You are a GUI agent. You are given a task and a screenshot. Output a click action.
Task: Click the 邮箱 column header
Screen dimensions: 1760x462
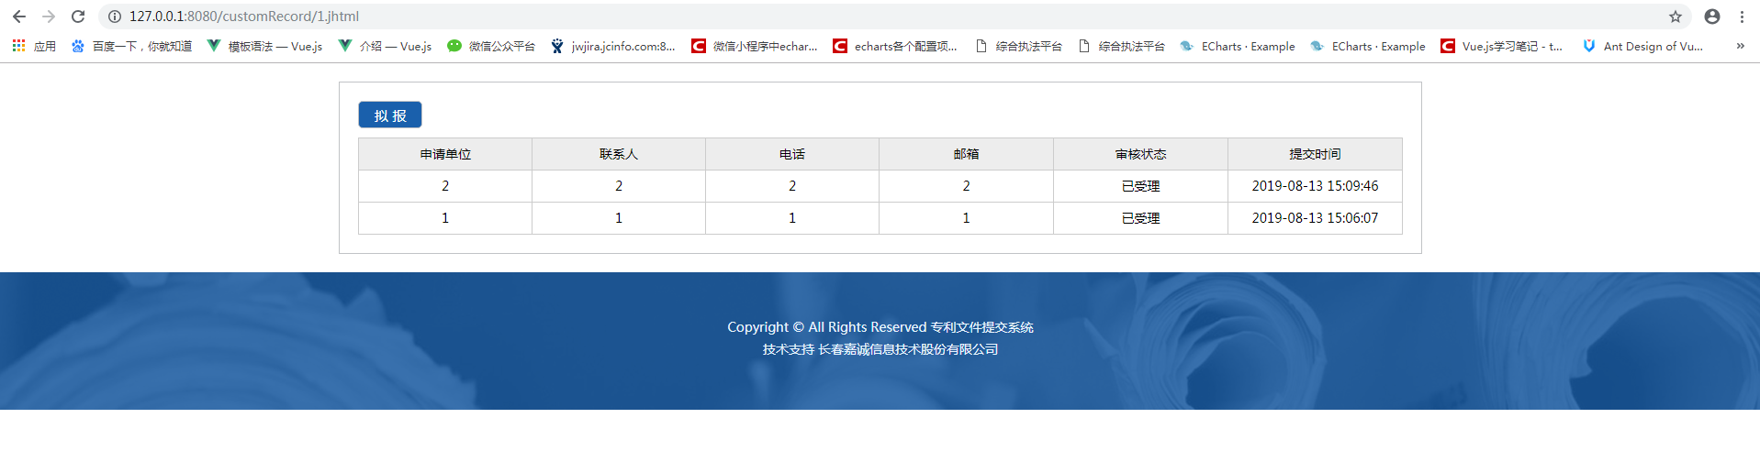click(967, 154)
